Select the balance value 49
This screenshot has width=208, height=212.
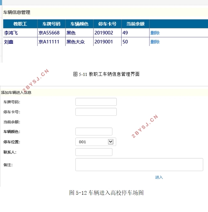click(x=125, y=33)
